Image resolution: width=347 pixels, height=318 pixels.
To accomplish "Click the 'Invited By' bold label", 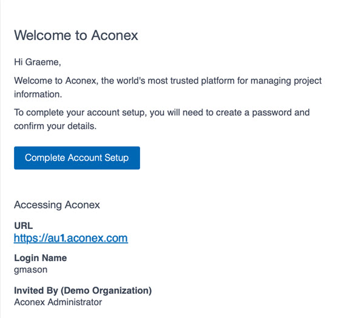I will tap(36, 290).
